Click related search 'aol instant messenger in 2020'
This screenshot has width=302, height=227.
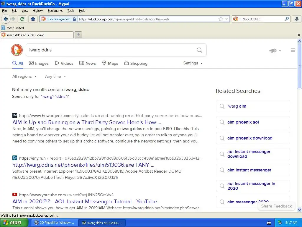pyautogui.click(x=253, y=186)
